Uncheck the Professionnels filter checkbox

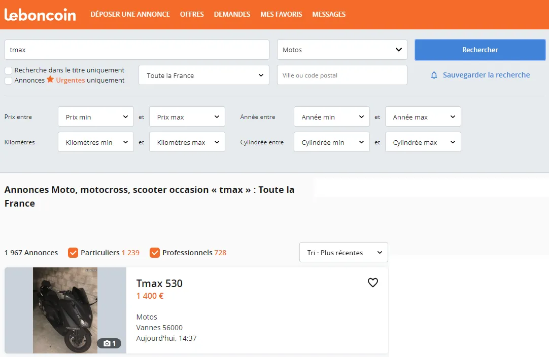[x=154, y=253]
